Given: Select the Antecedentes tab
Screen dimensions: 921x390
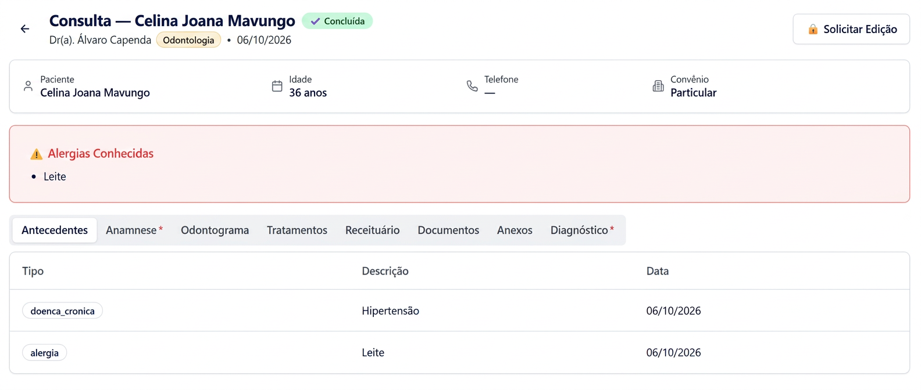Looking at the screenshot, I should (x=55, y=230).
